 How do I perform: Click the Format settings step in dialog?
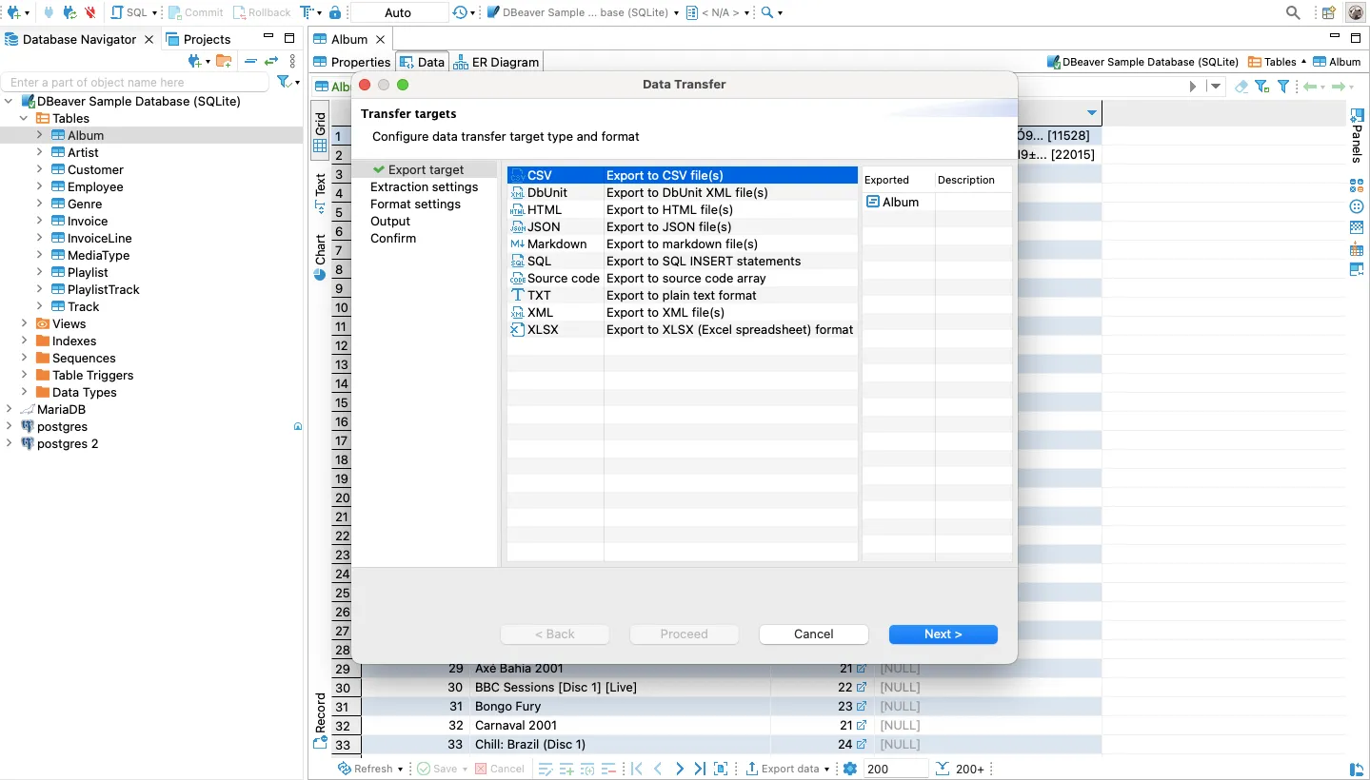415,204
